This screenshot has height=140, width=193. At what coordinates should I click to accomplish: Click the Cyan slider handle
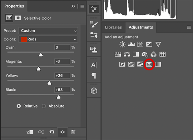pos(41,55)
